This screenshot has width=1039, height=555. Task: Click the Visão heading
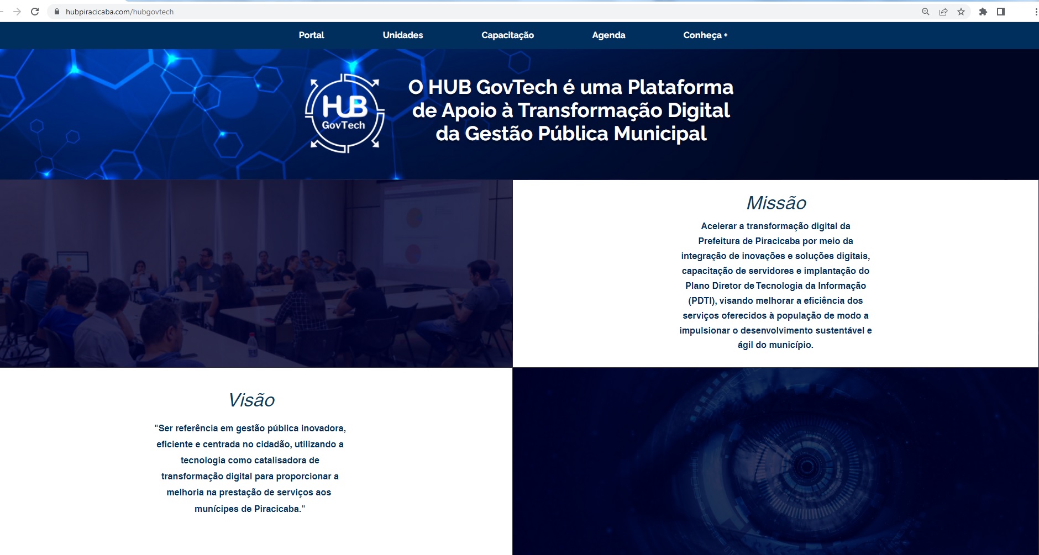coord(251,400)
